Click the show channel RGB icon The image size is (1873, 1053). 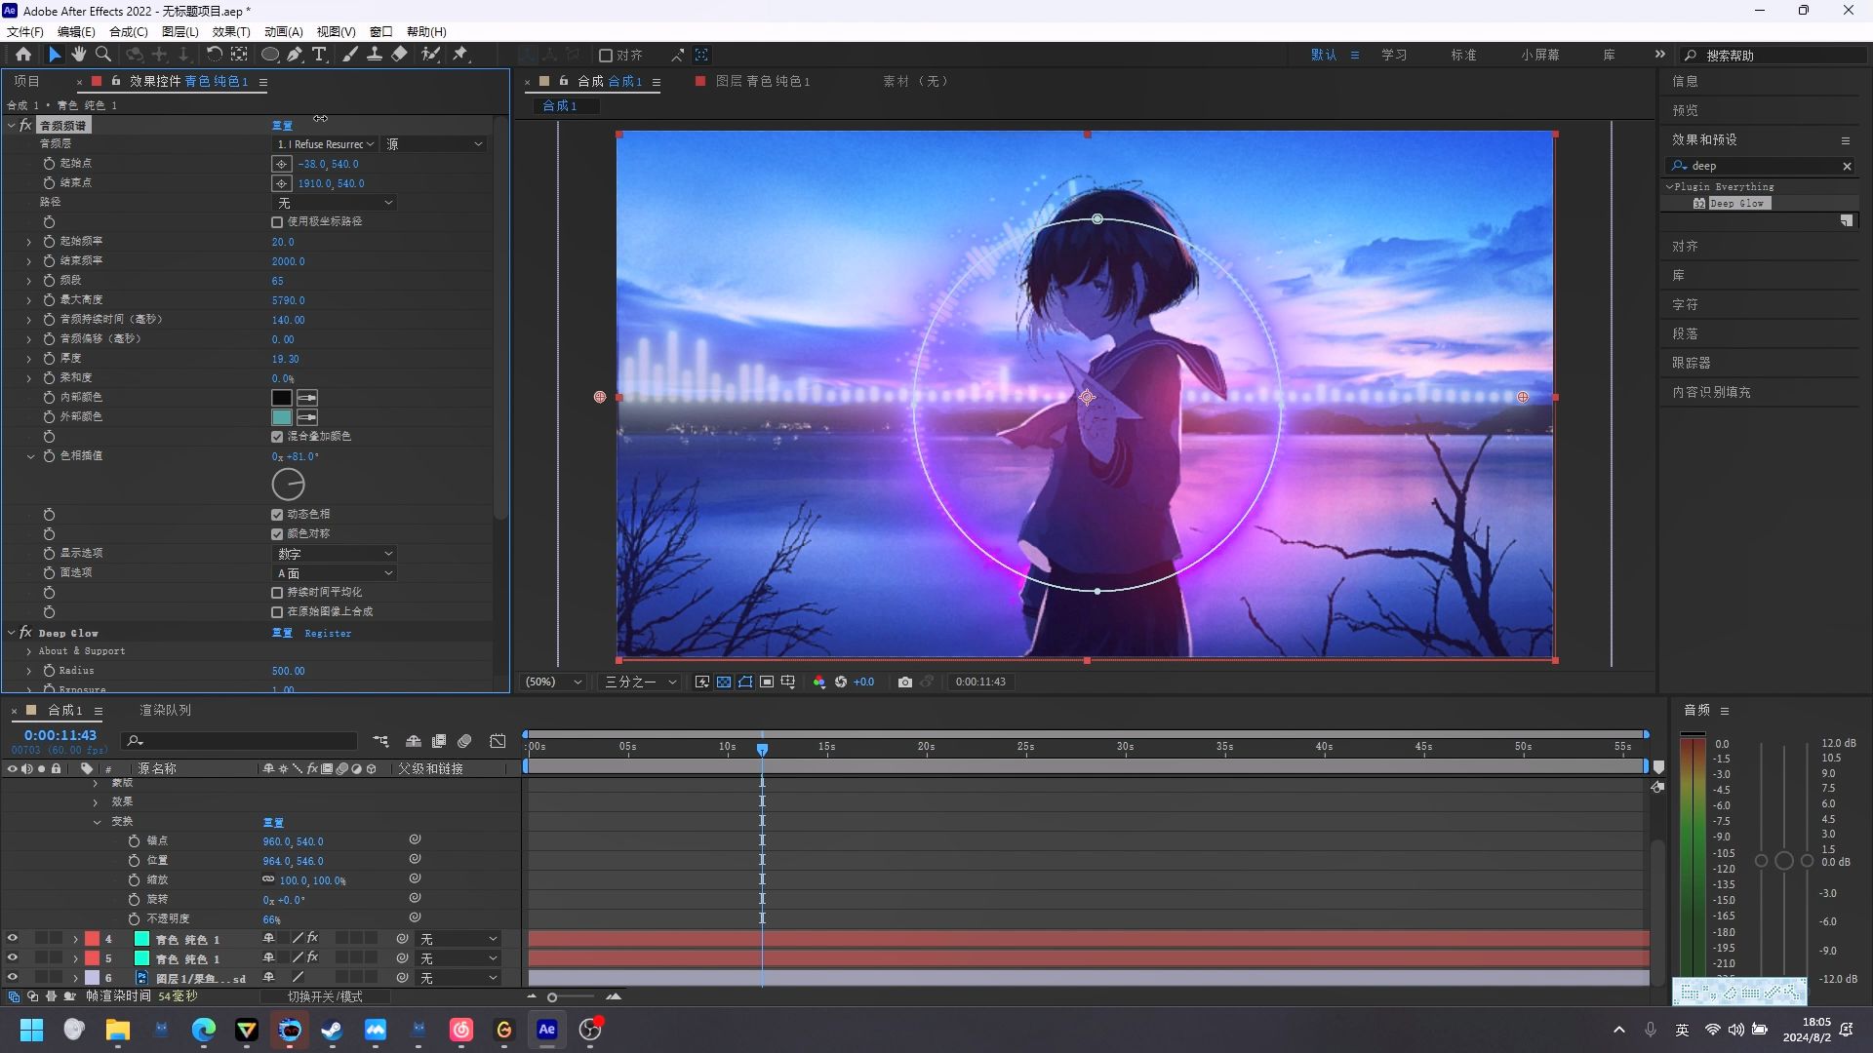coord(819,682)
